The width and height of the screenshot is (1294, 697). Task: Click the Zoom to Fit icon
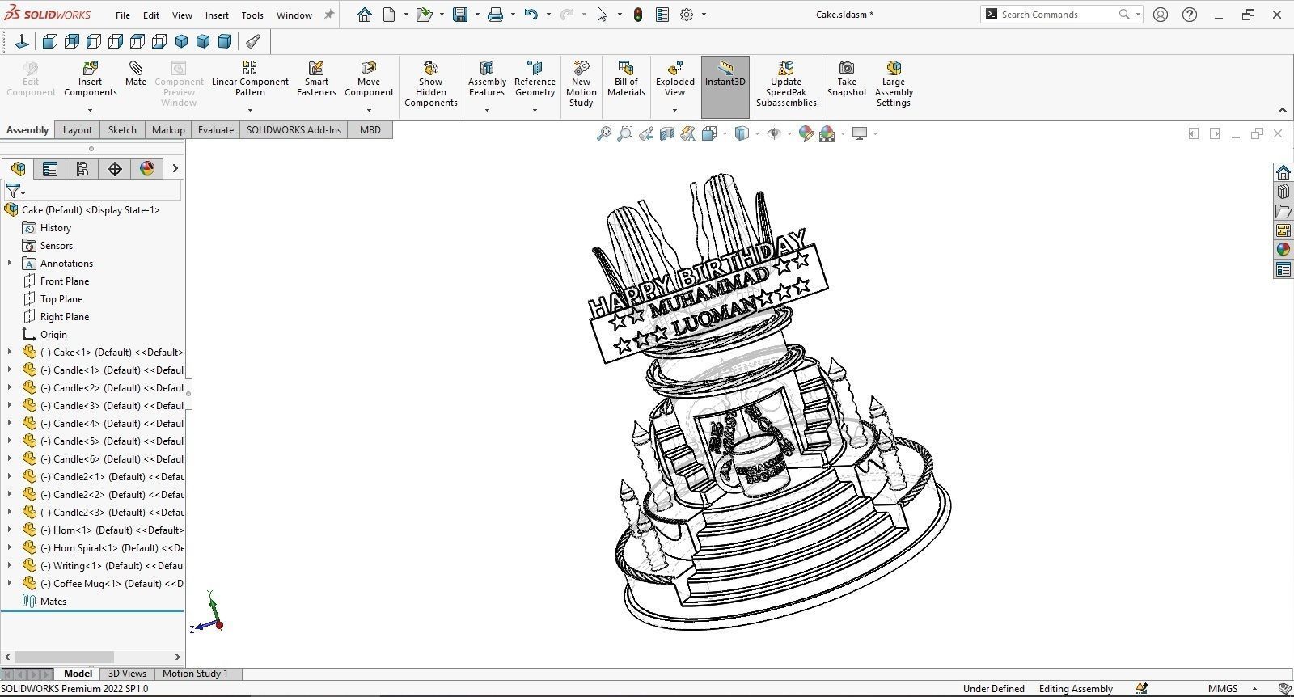coord(603,133)
